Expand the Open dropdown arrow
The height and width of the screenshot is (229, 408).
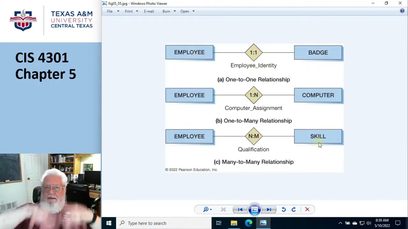coord(193,11)
